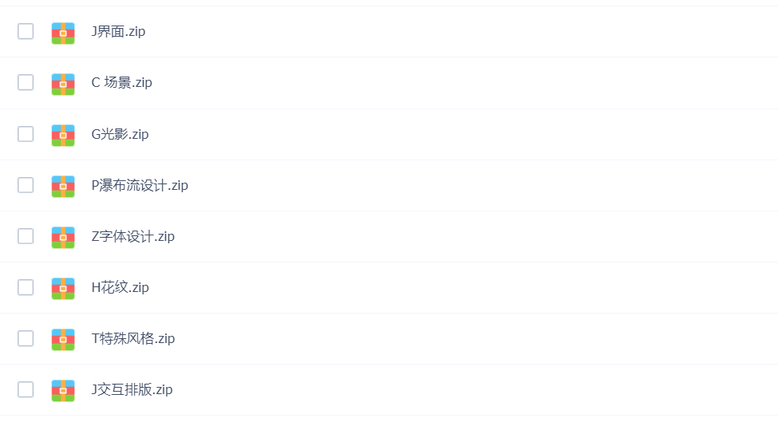Enable the checkbox for P瀑布流设计.zip

coord(26,185)
